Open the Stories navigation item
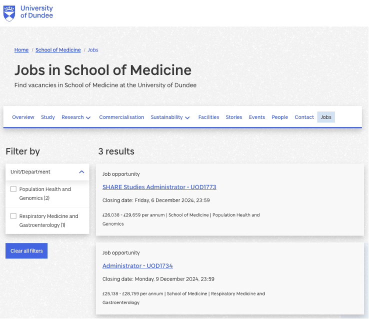 [233, 117]
